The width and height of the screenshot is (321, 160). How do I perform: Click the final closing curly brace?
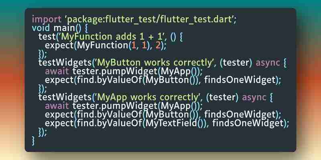(x=33, y=140)
